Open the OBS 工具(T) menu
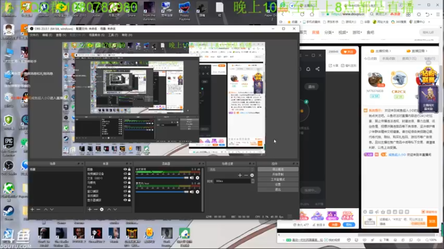This screenshot has height=249, width=444. (x=113, y=35)
